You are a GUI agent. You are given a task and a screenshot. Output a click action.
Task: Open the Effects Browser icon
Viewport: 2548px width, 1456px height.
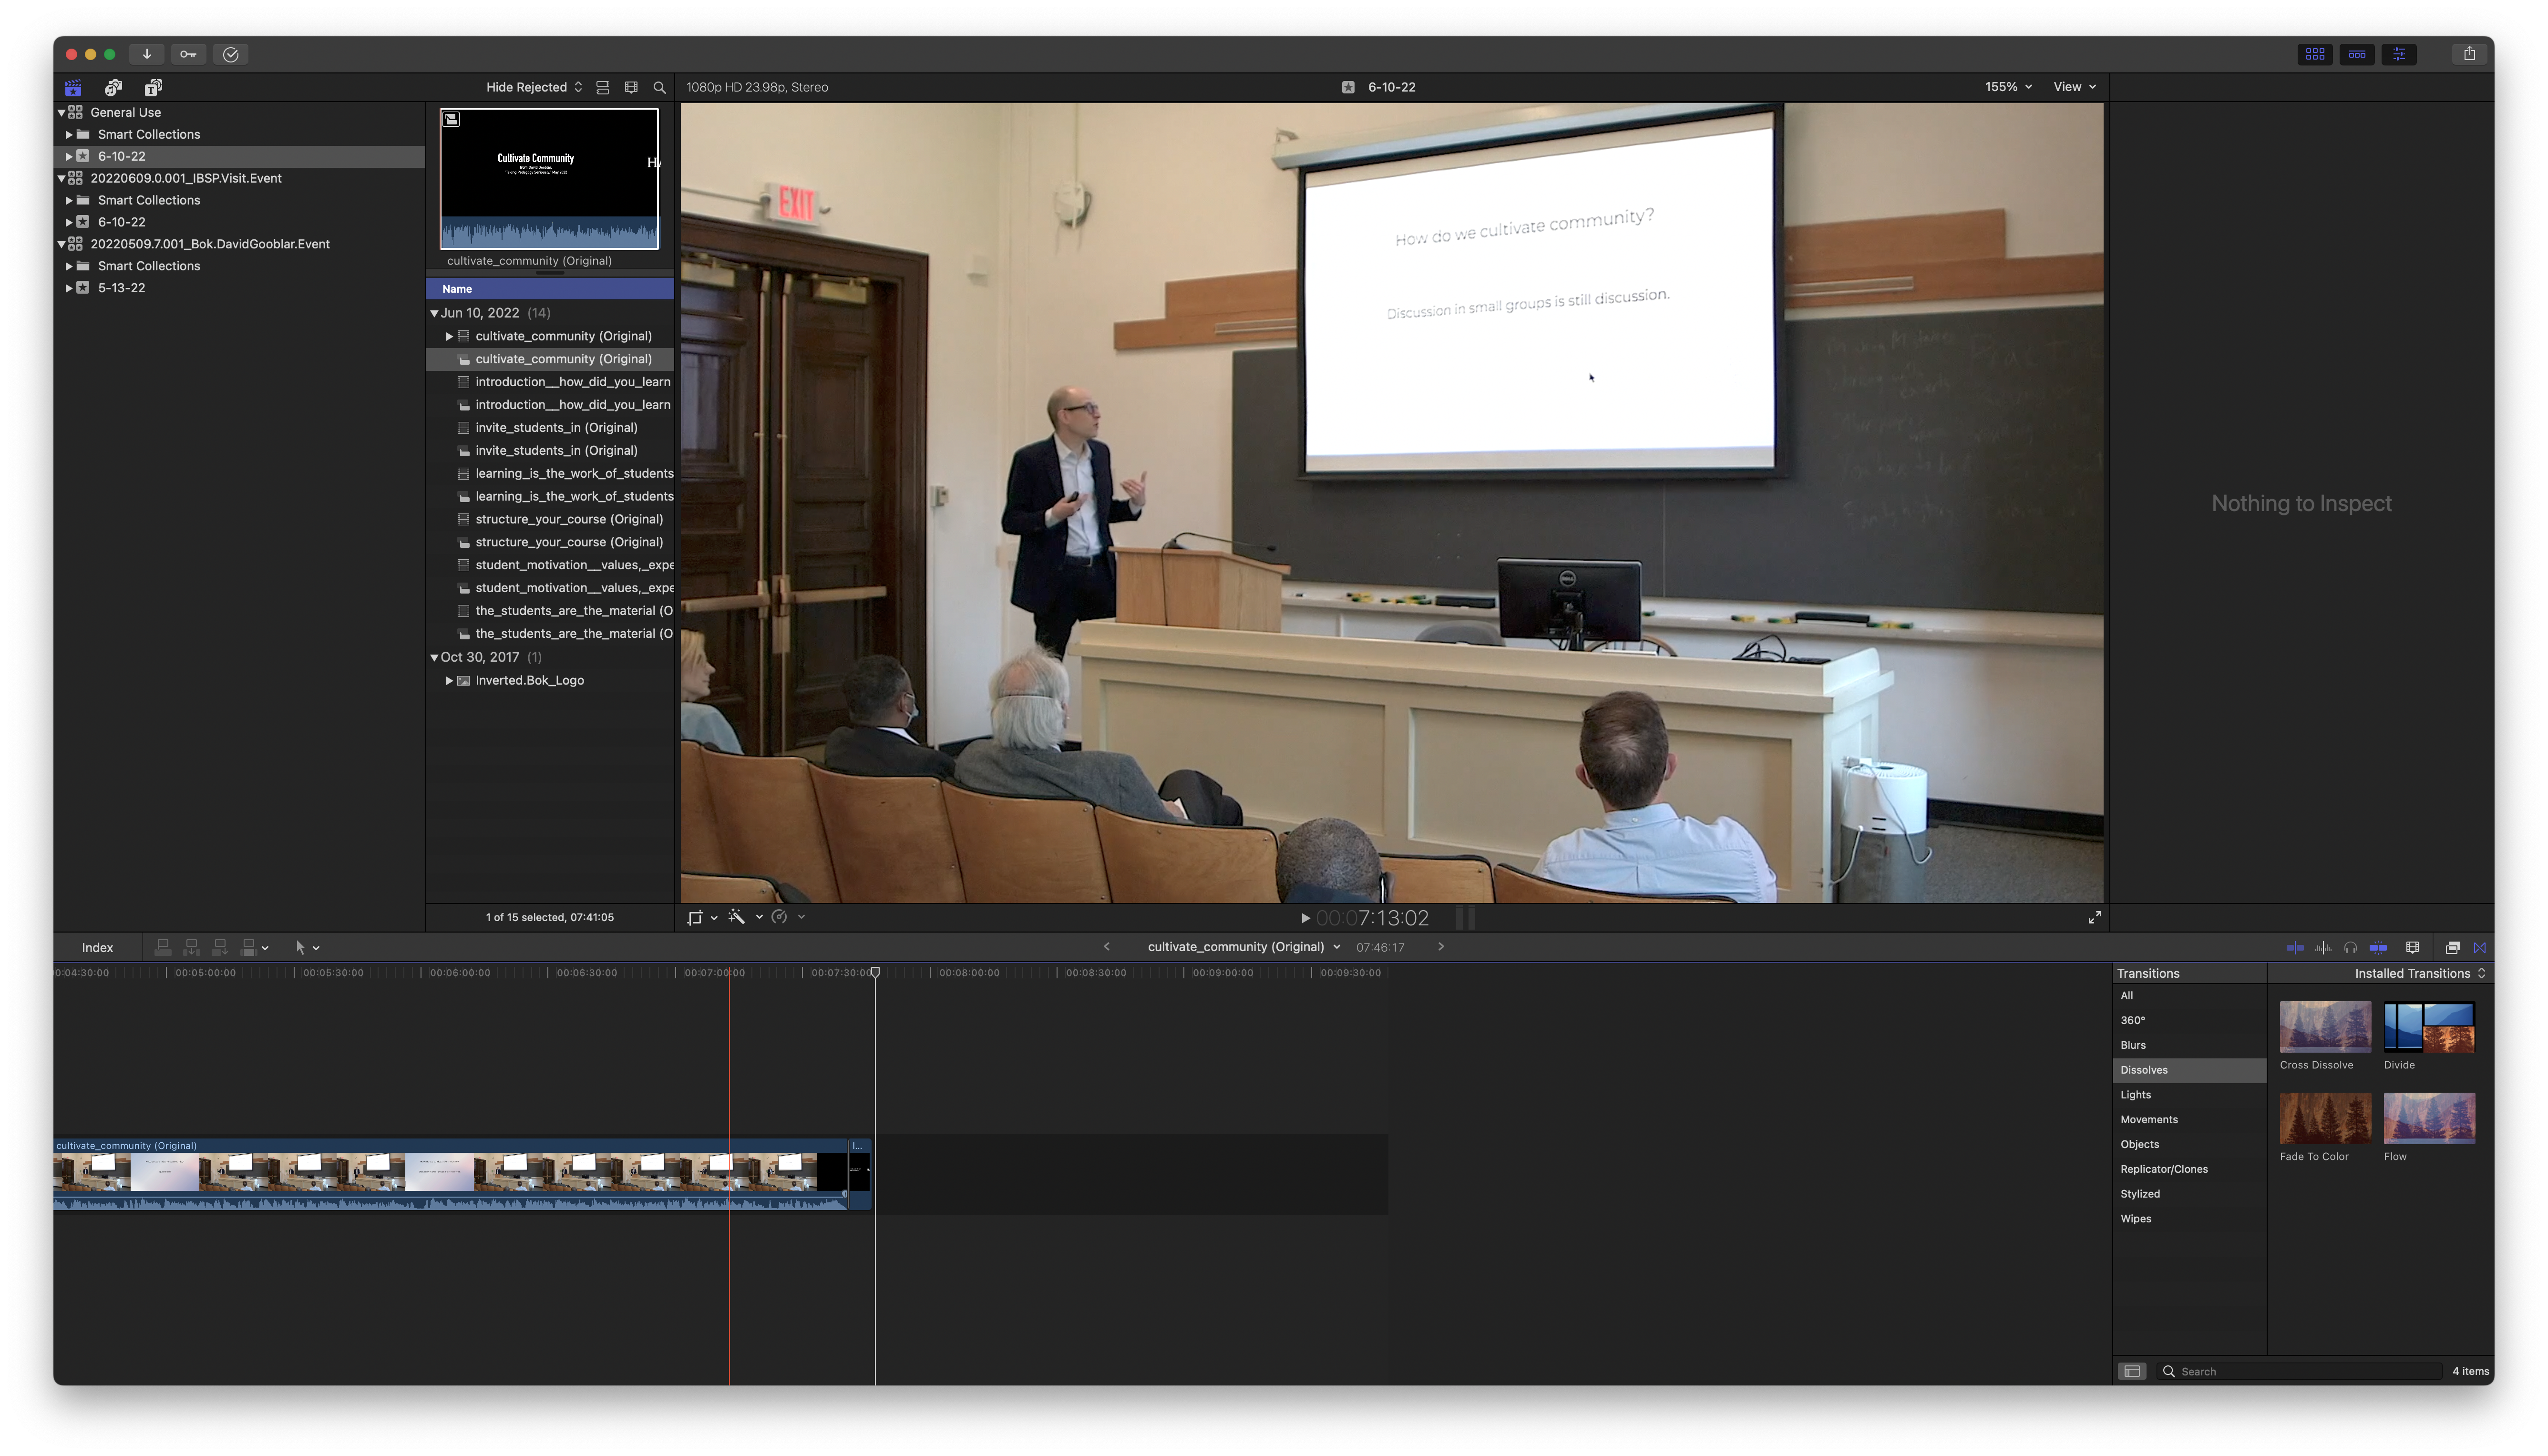click(x=2452, y=947)
